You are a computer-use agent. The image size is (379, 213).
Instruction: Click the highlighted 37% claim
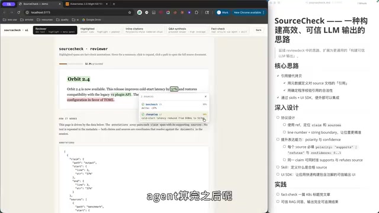click(174, 89)
